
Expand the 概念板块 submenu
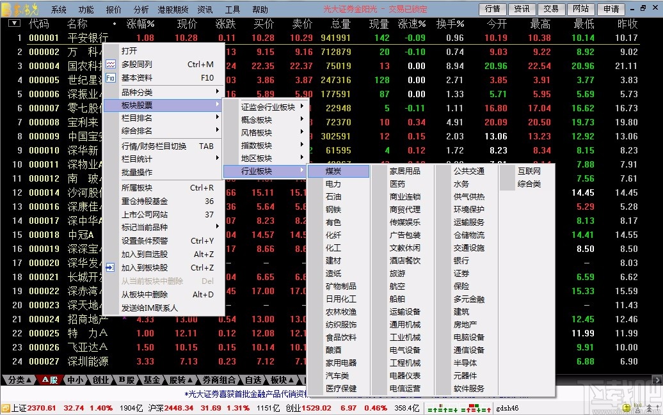click(x=256, y=120)
